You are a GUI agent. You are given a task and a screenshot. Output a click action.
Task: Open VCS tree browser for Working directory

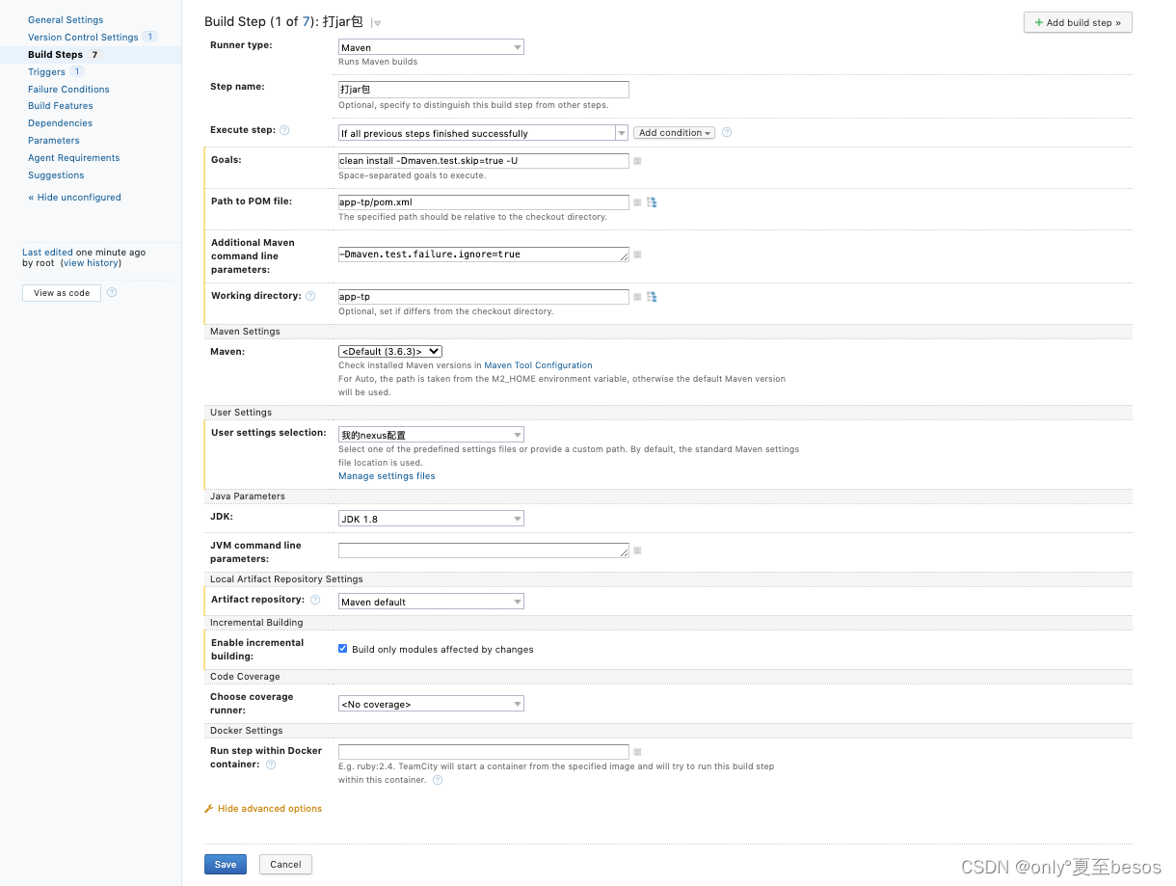point(652,297)
